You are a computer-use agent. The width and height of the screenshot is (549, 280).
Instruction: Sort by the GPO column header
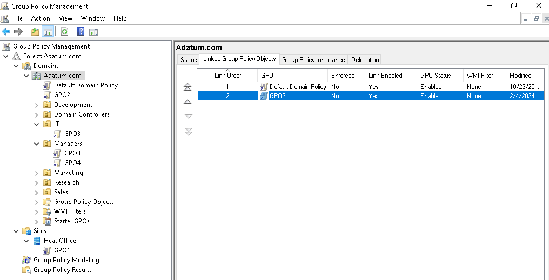(292, 75)
